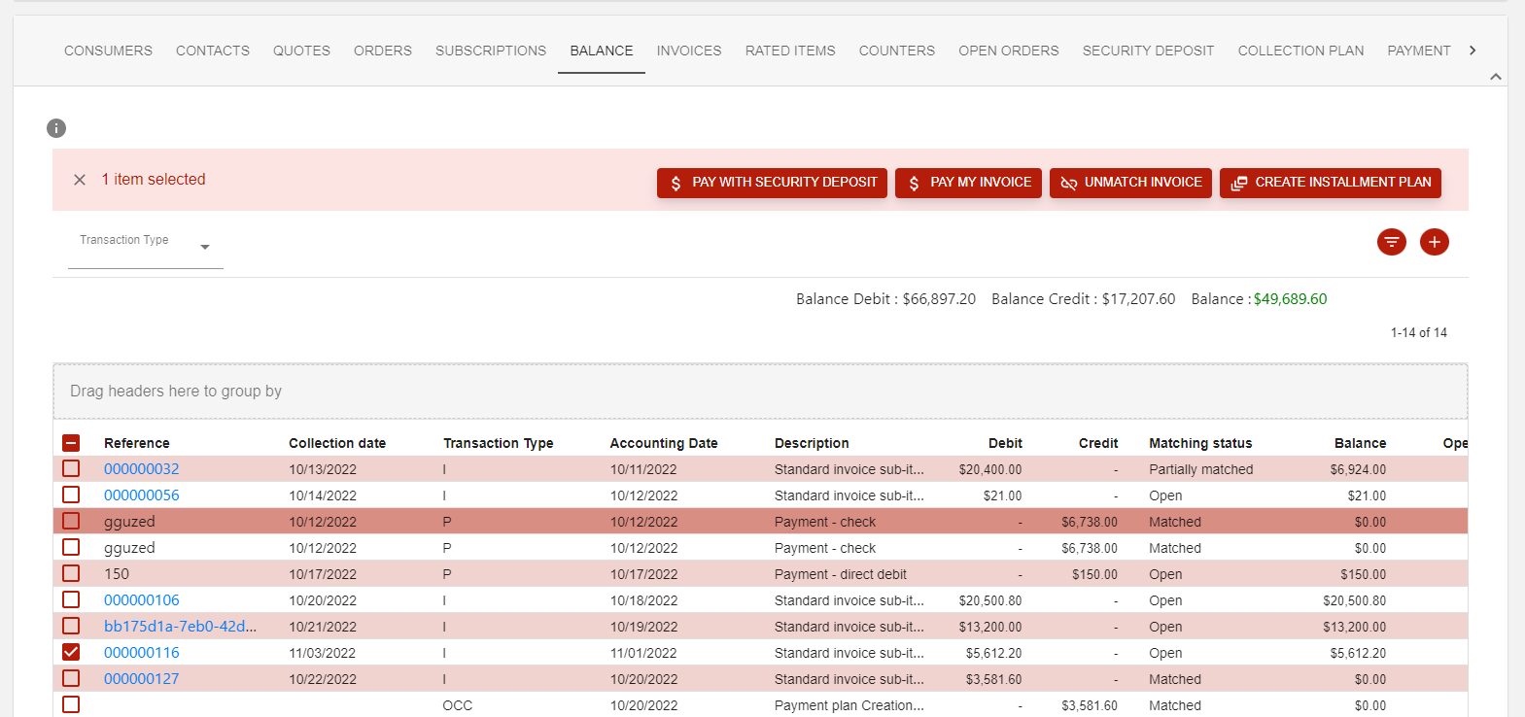Screen dimensions: 1525x717
Task: Click the Unmatch Invoice button
Action: click(x=1130, y=183)
